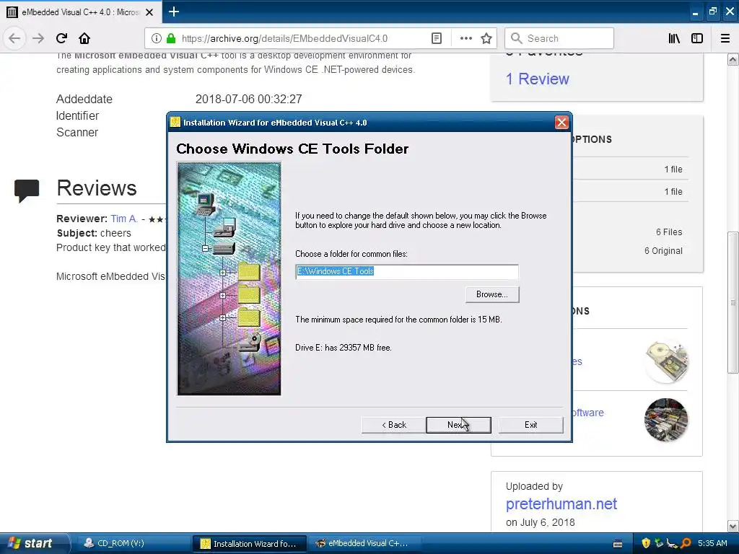The image size is (739, 554).
Task: Open a new browser tab
Action: click(x=174, y=12)
